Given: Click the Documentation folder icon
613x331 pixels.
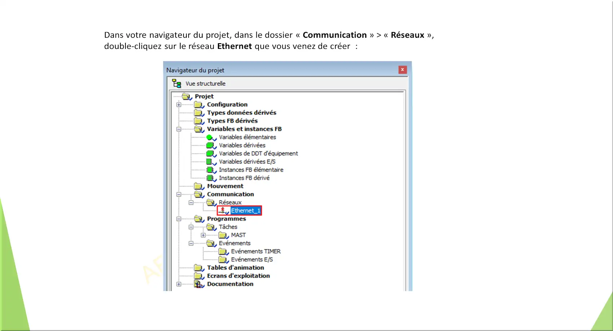Looking at the screenshot, I should point(199,284).
